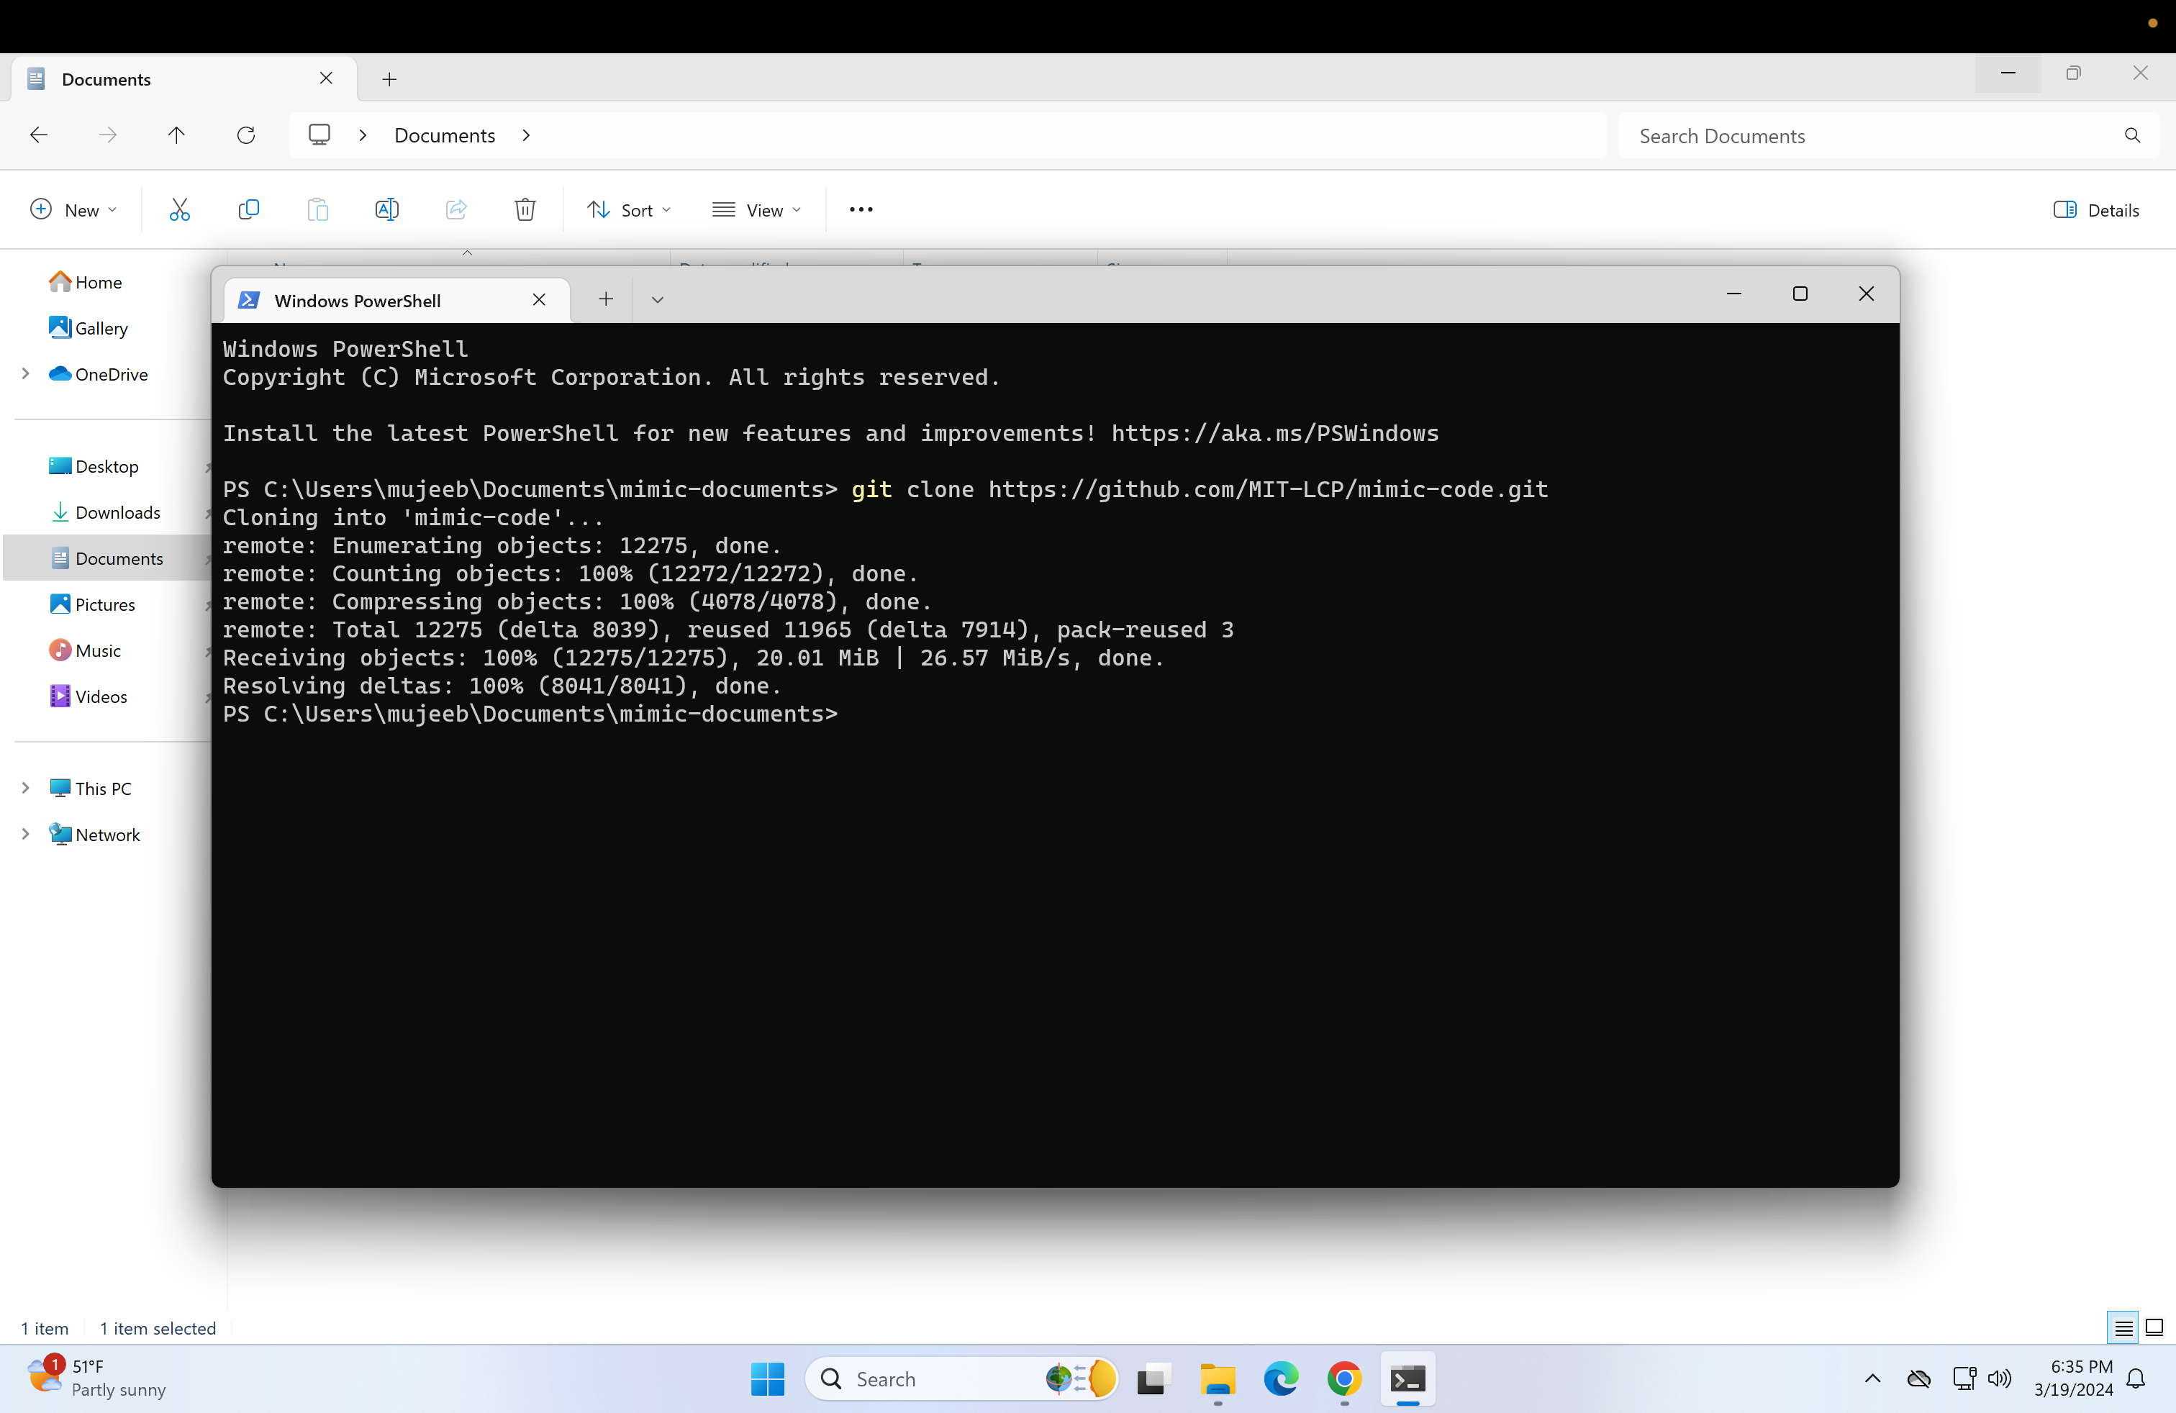The image size is (2176, 1413).
Task: Go up one folder with Up arrow
Action: point(176,135)
